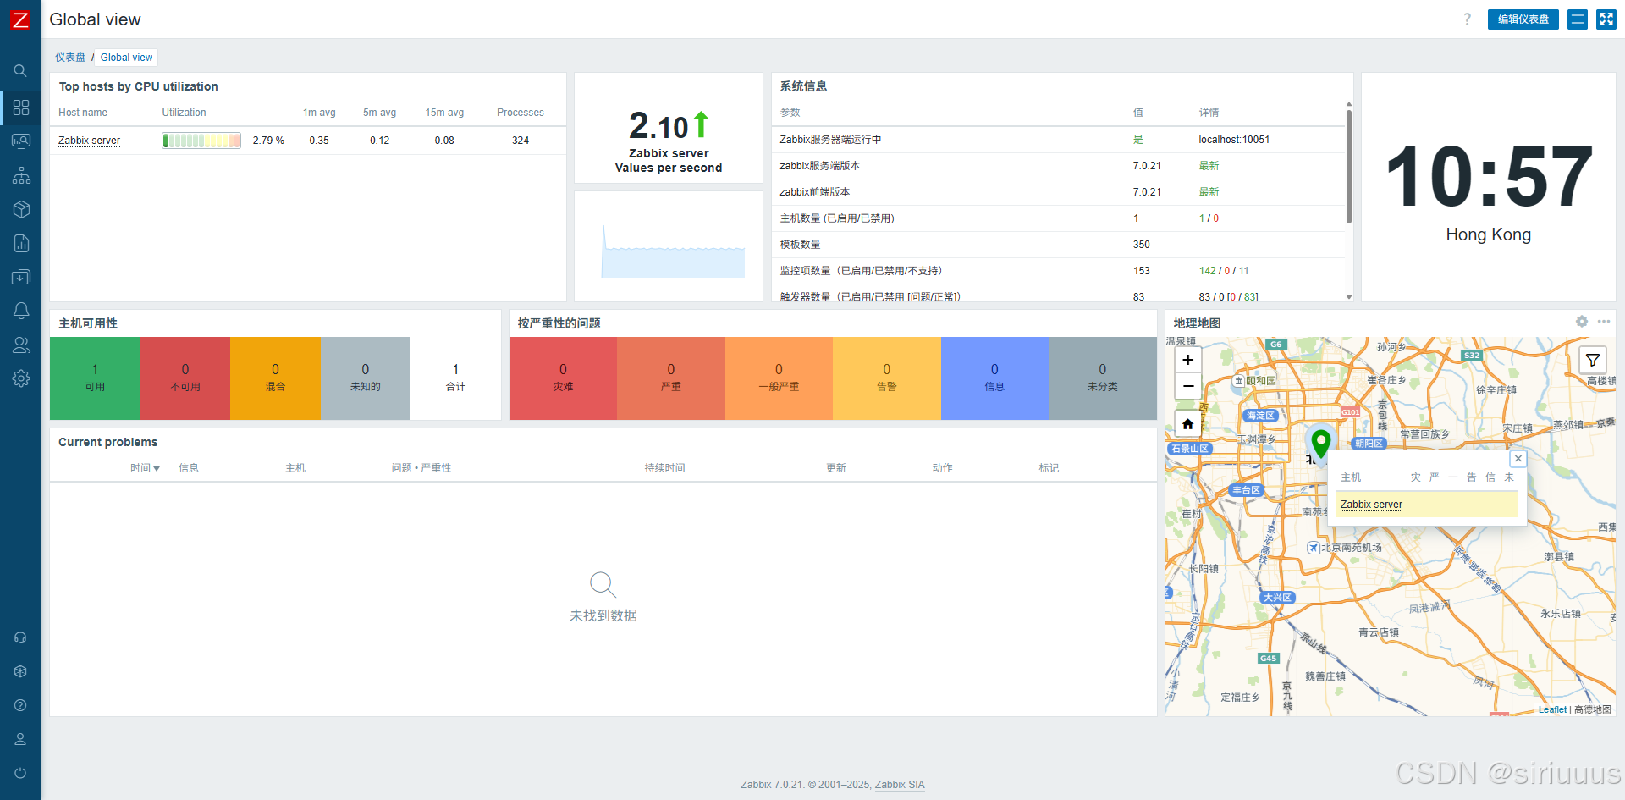Click the 严重 severity tile
Image resolution: width=1625 pixels, height=800 pixels.
671,378
